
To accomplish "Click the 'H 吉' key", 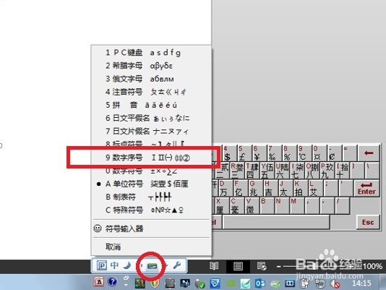I will (270, 188).
